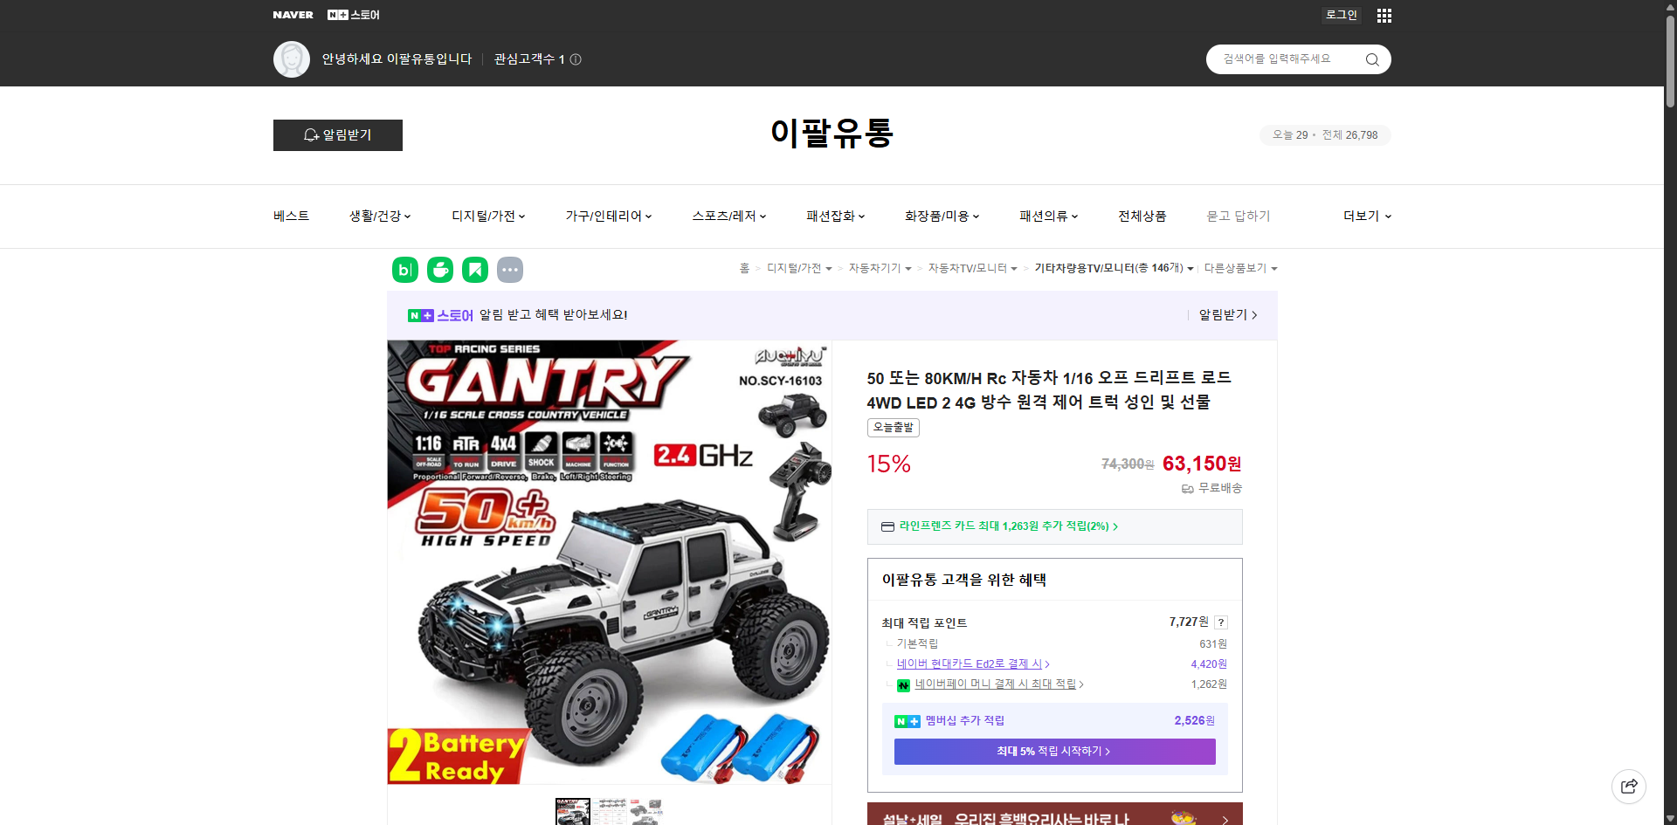Expand the 더보기 menu chevron
Image resolution: width=1677 pixels, height=825 pixels.
click(1366, 216)
